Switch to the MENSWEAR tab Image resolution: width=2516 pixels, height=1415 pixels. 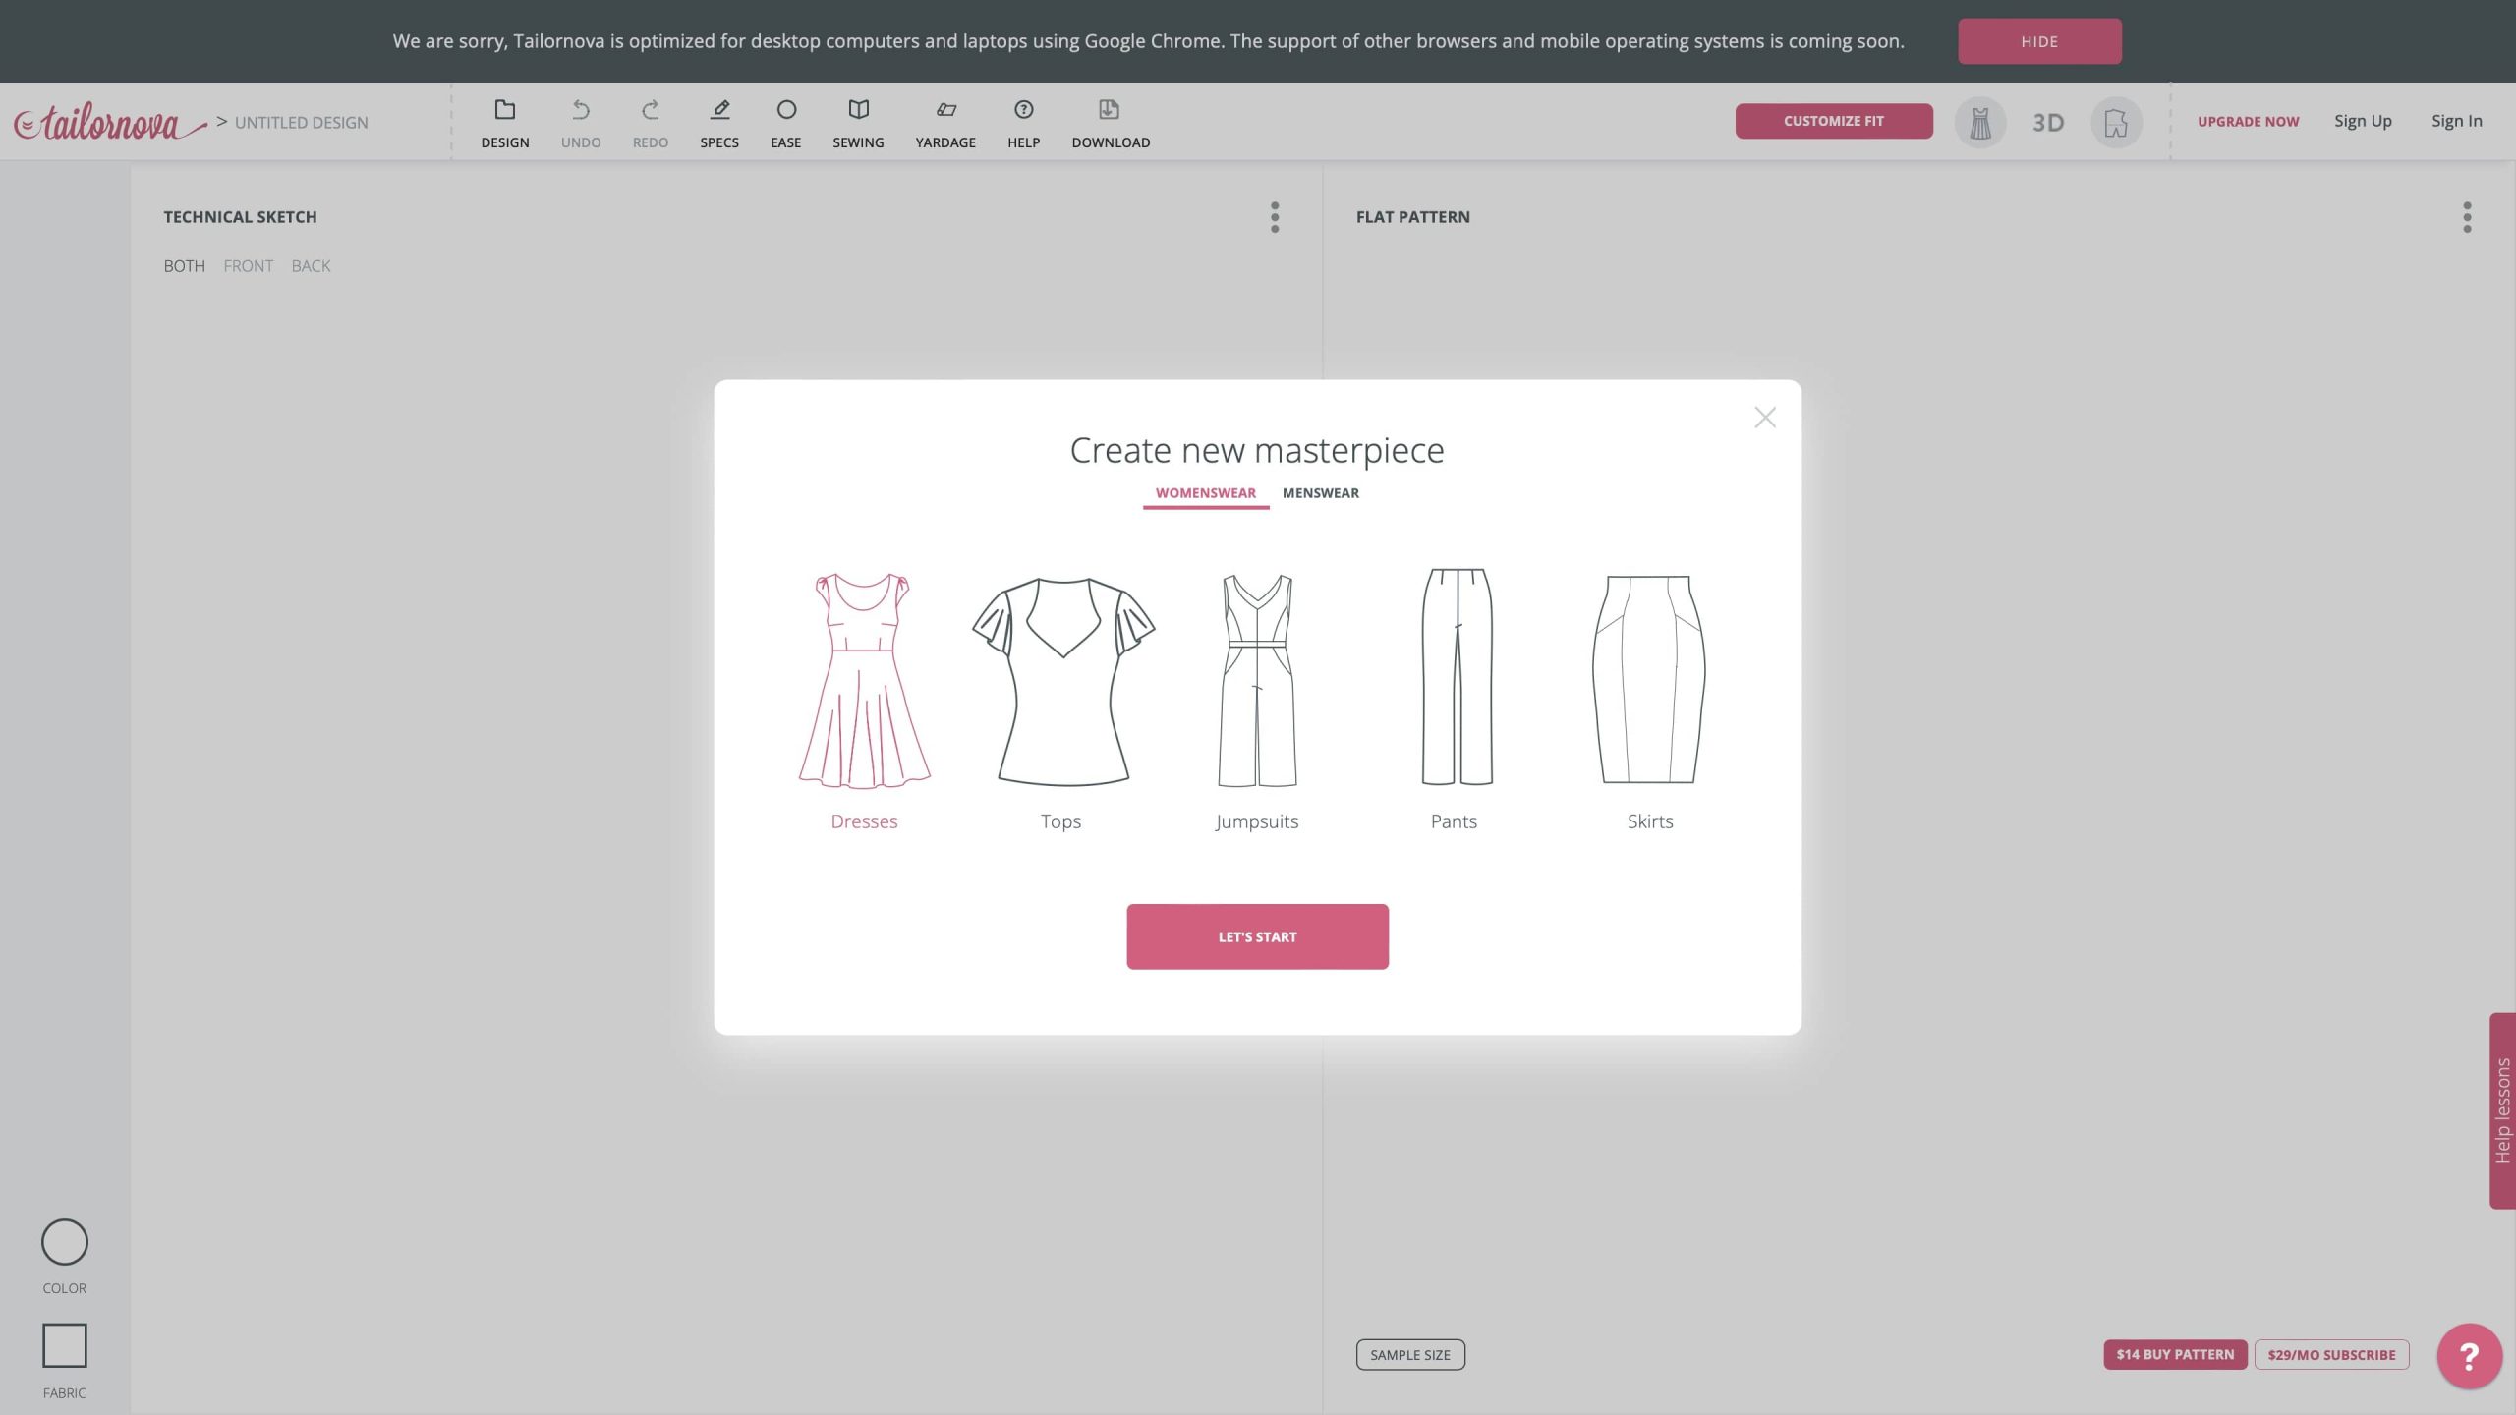[1320, 493]
